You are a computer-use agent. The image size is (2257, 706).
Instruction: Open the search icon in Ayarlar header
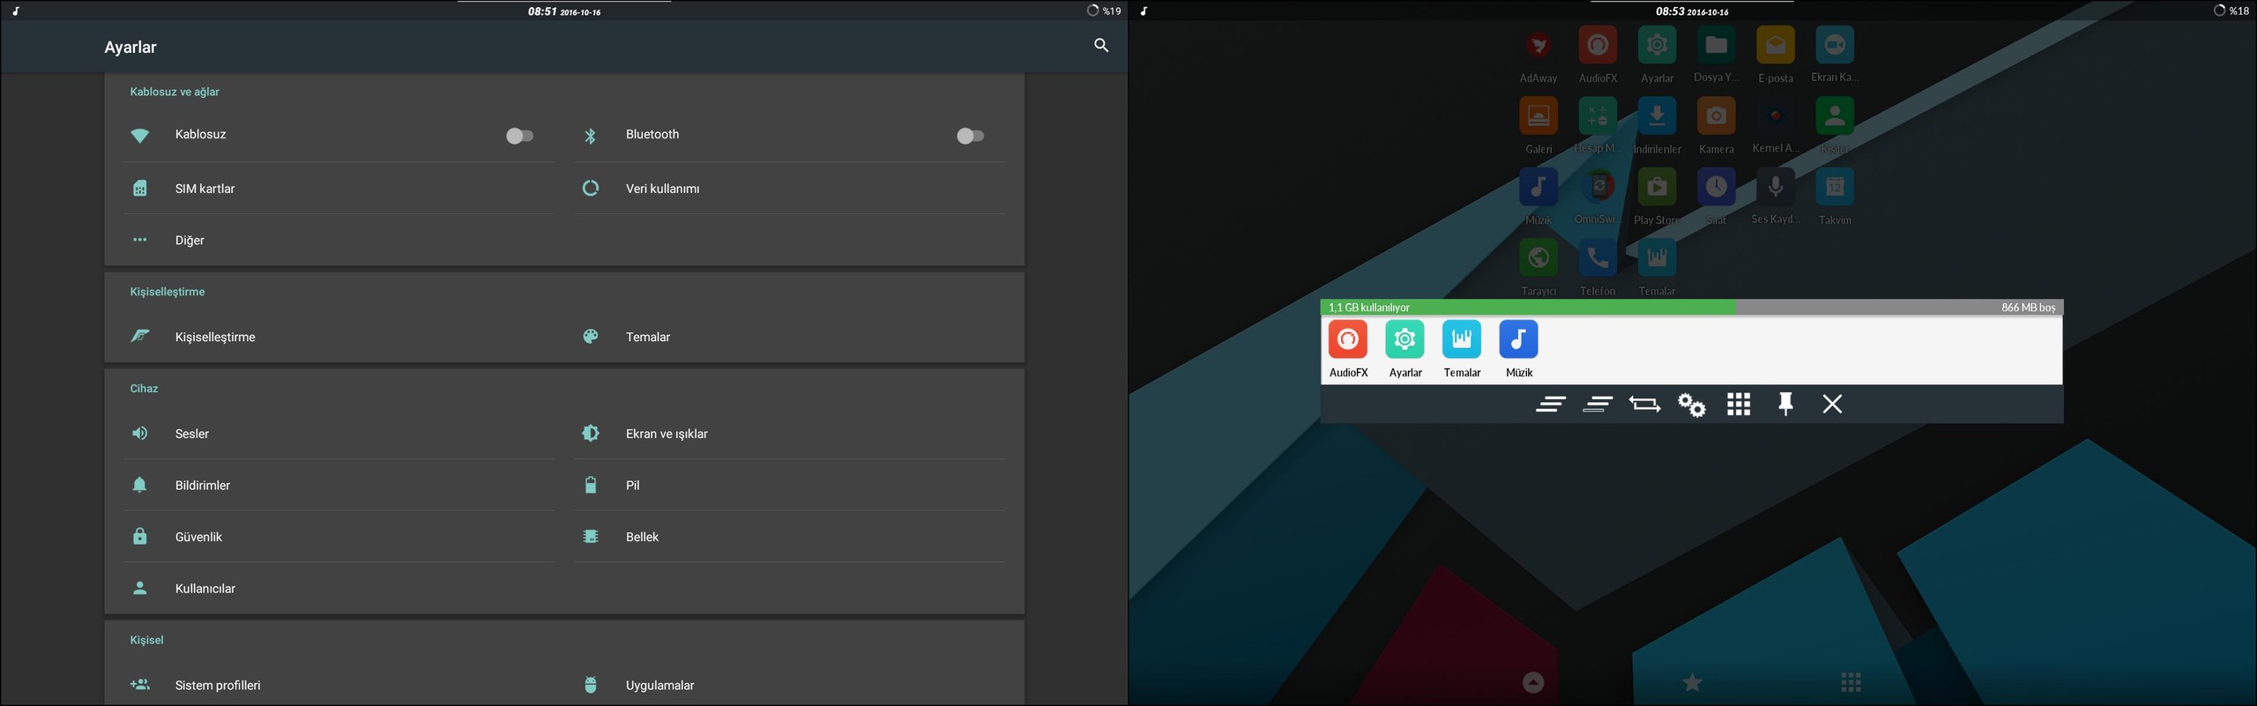point(1100,46)
